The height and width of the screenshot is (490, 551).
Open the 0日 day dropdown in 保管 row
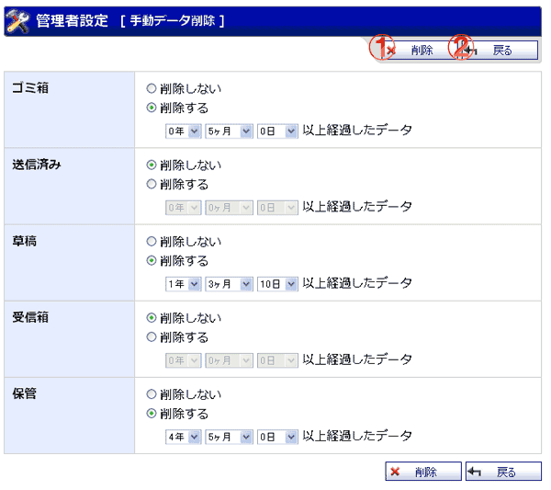tap(277, 437)
